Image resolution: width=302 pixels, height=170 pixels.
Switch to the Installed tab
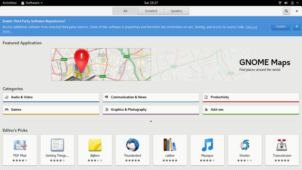pyautogui.click(x=151, y=11)
